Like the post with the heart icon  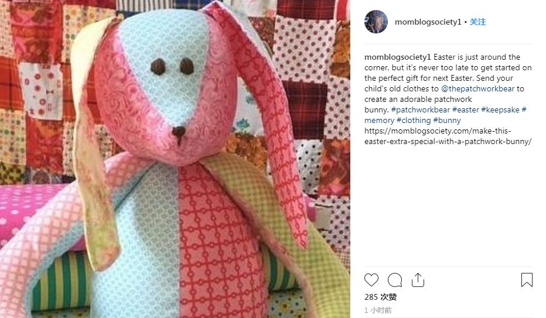click(x=371, y=280)
